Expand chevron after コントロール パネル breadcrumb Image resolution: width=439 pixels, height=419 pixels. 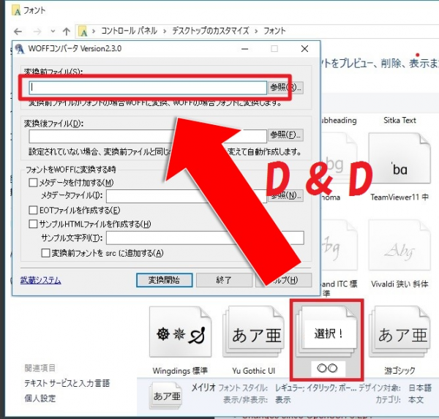tap(165, 31)
